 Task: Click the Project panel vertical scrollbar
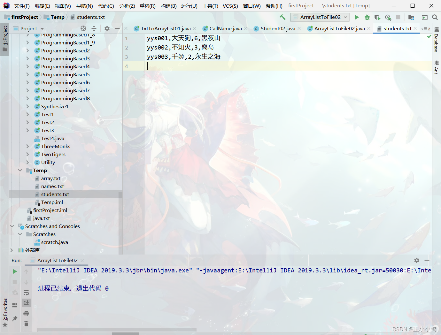click(x=120, y=223)
